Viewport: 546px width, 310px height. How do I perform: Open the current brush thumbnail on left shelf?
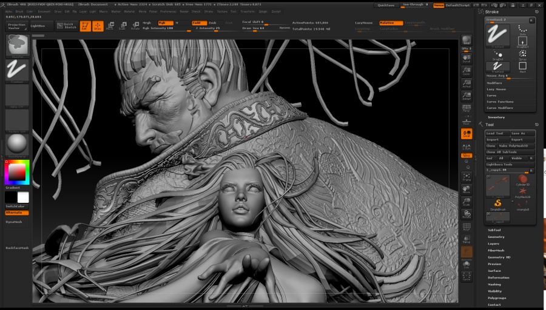tap(17, 46)
